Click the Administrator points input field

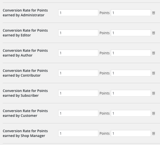78,13
